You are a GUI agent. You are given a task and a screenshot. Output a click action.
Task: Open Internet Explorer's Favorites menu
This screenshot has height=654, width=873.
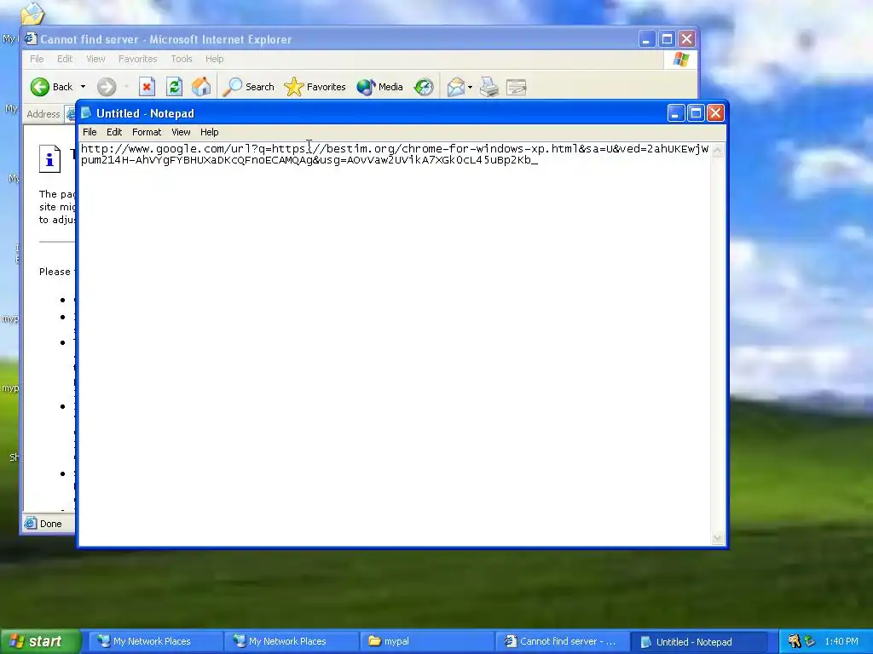(x=137, y=59)
